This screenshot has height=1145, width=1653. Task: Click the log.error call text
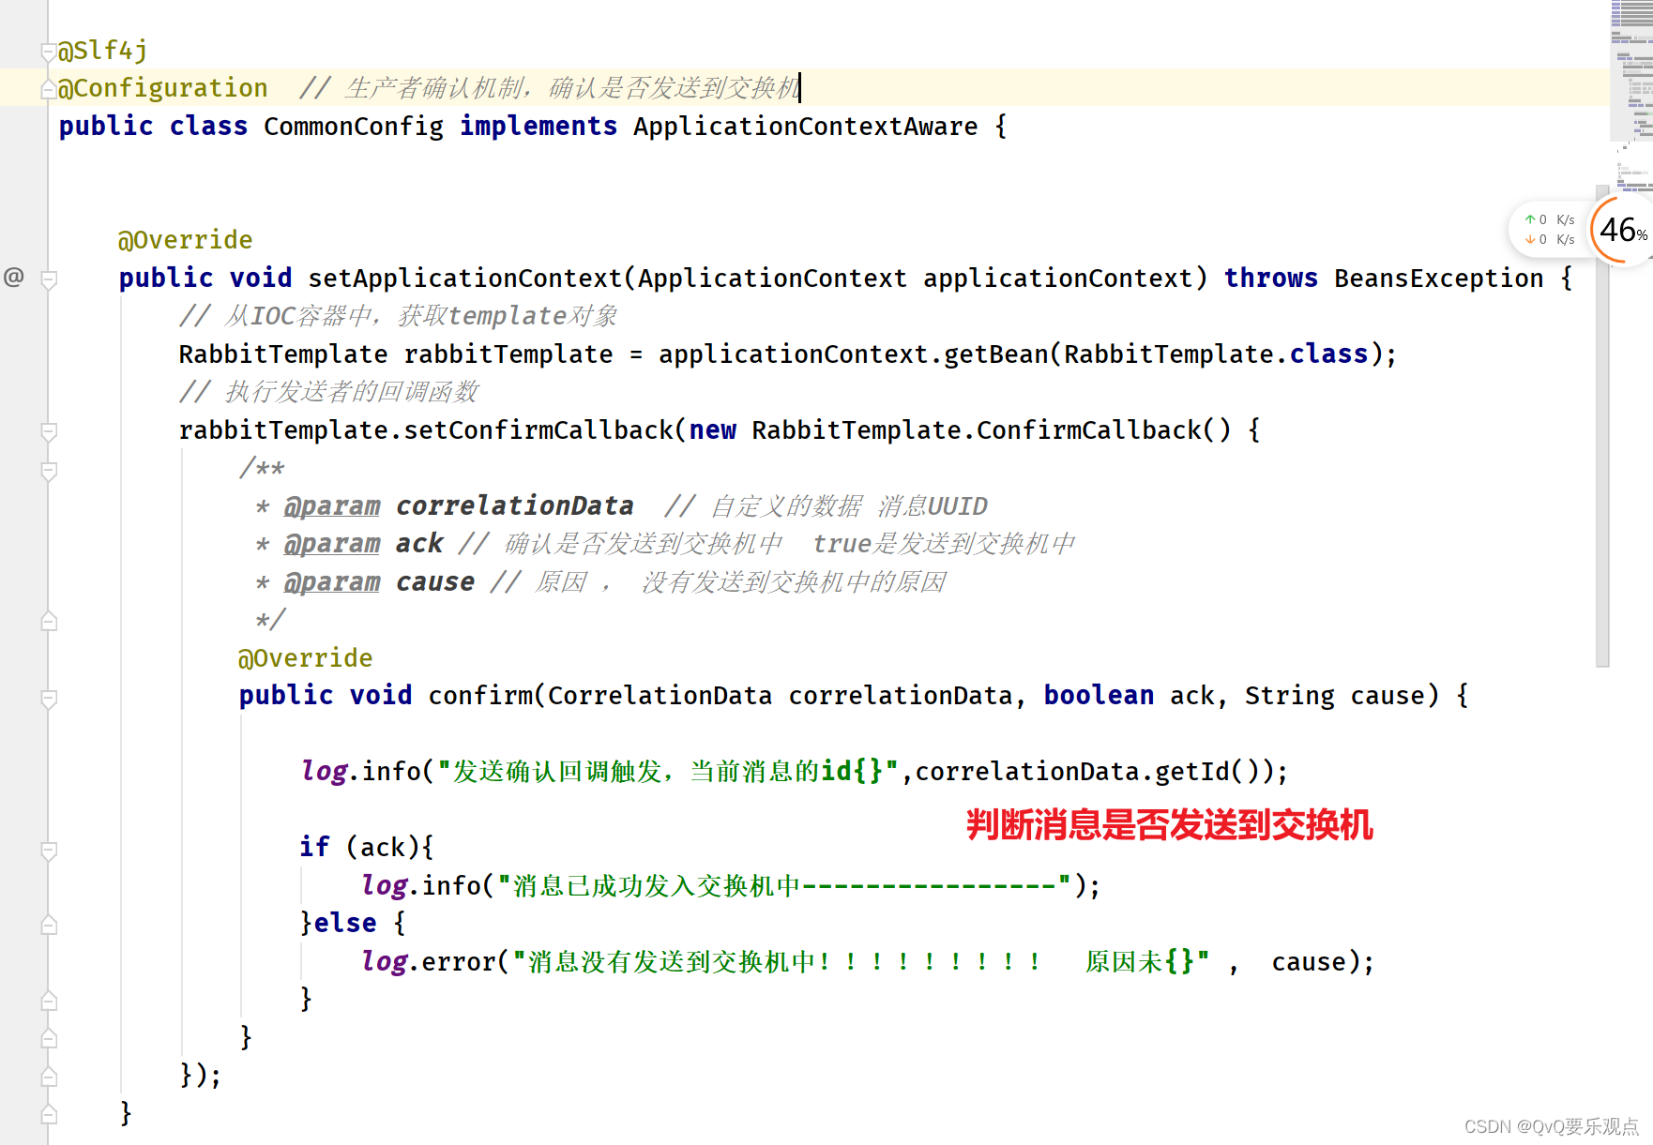point(428,962)
